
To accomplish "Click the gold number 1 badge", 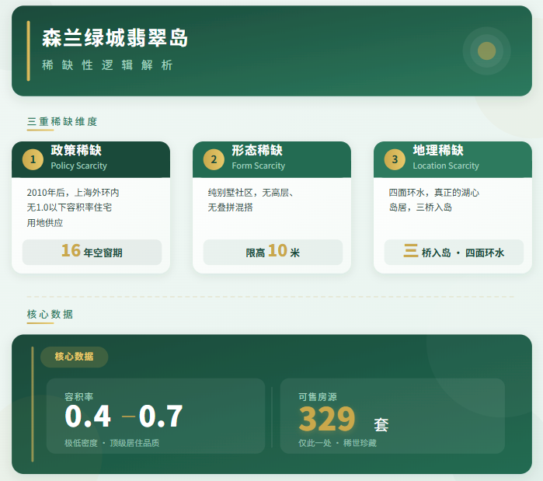I will click(33, 159).
